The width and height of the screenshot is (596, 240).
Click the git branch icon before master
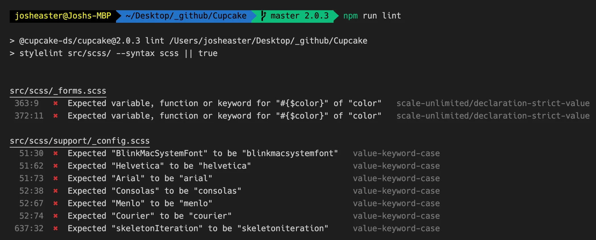[x=263, y=16]
